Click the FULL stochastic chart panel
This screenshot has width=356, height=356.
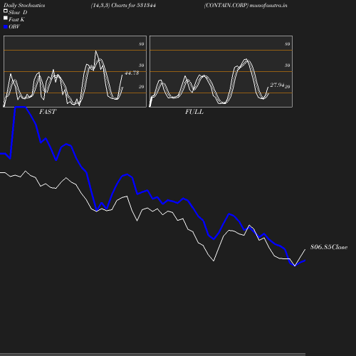[x=221, y=71]
